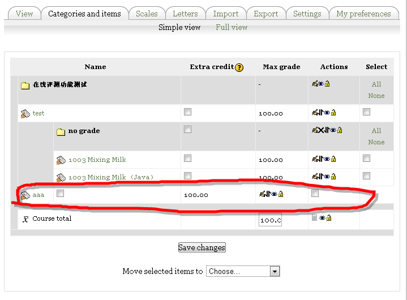Click the Max grade column header
Image resolution: width=407 pixels, height=300 pixels.
coord(281,67)
